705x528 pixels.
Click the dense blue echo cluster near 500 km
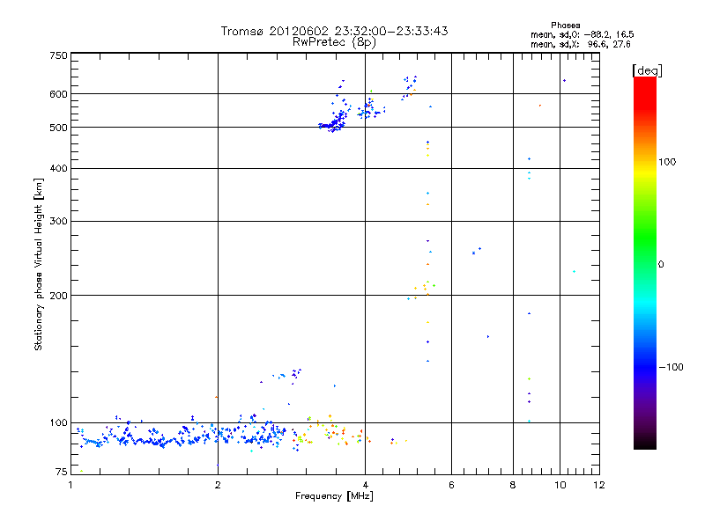tap(333, 122)
